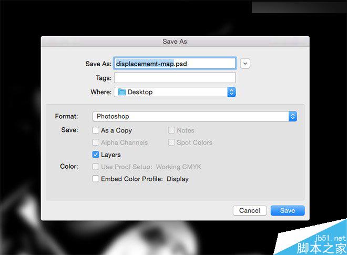The width and height of the screenshot is (347, 255).
Task: Enable the As a Copy checkbox
Action: click(96, 130)
